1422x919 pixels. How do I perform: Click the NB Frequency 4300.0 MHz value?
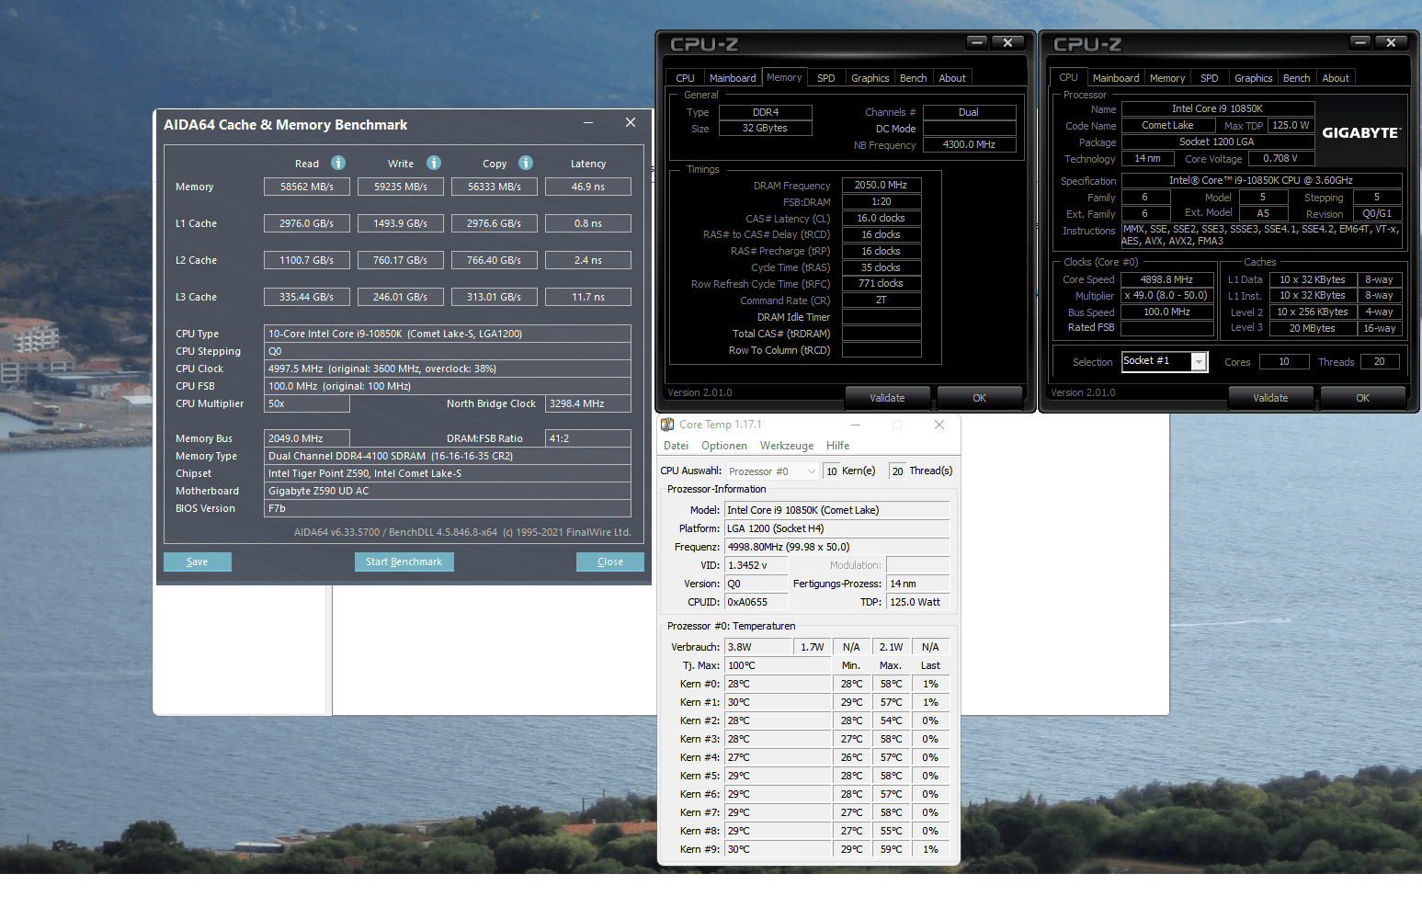969,144
